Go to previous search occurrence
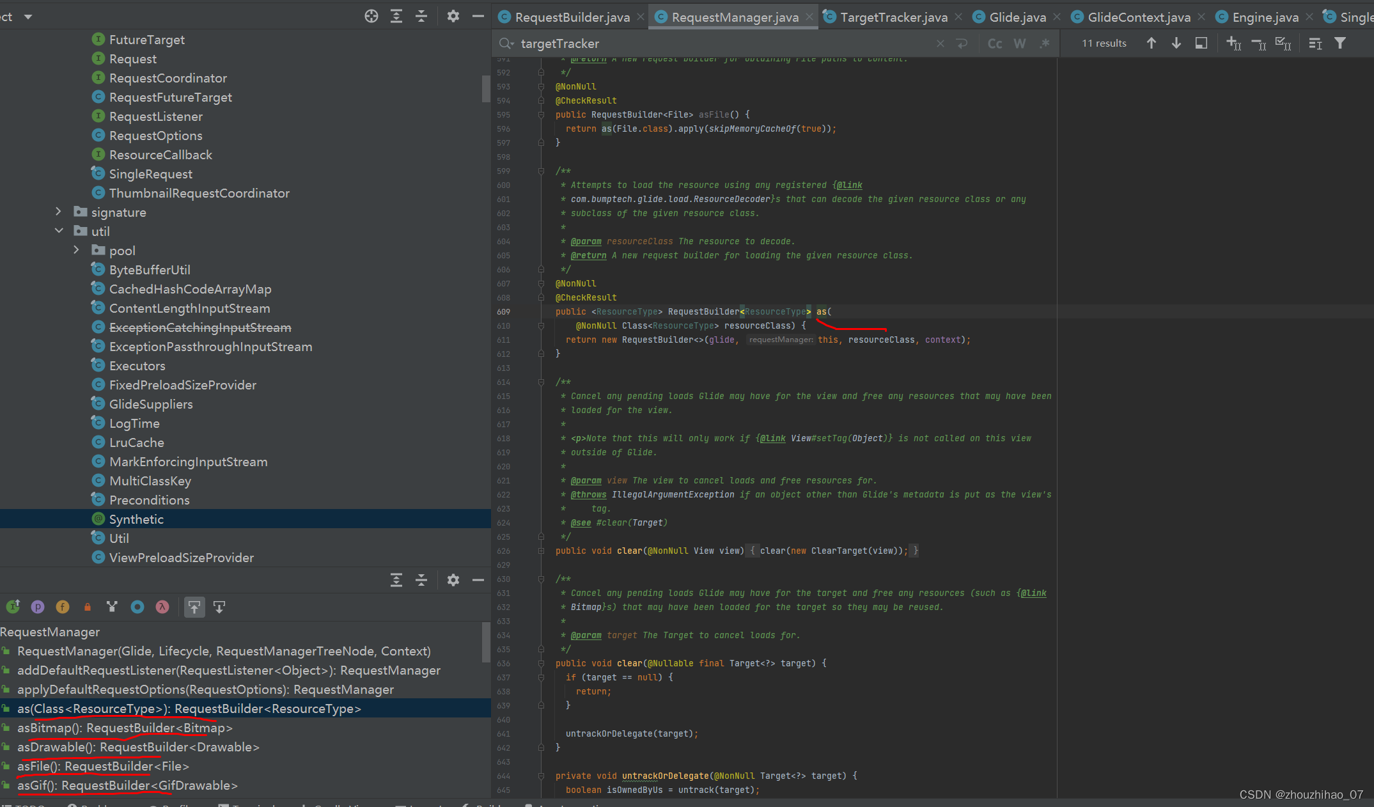 pyautogui.click(x=1152, y=43)
